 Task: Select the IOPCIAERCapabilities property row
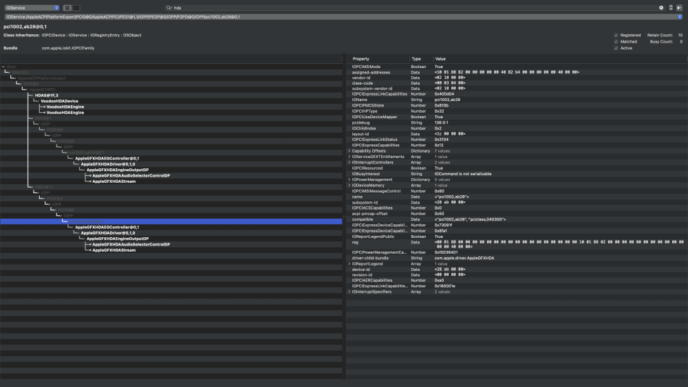coord(517,280)
